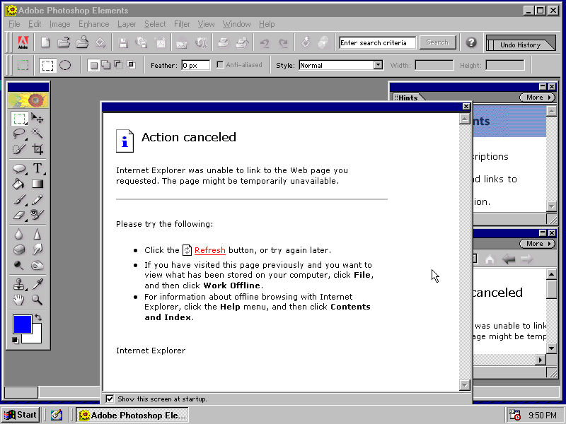The height and width of the screenshot is (424, 566).
Task: Select the Sponge tool
Action: coord(19,249)
